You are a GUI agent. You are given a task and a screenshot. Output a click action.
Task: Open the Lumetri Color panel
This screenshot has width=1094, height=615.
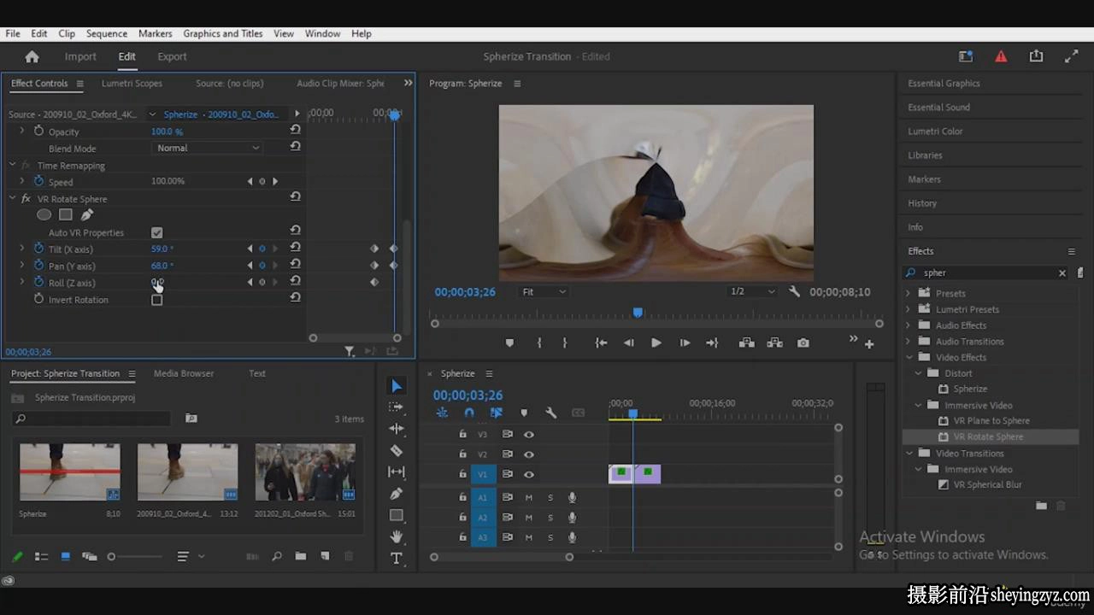pyautogui.click(x=935, y=132)
